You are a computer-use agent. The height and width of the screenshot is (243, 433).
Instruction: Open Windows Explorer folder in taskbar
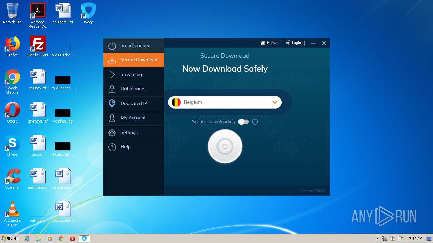click(38, 239)
